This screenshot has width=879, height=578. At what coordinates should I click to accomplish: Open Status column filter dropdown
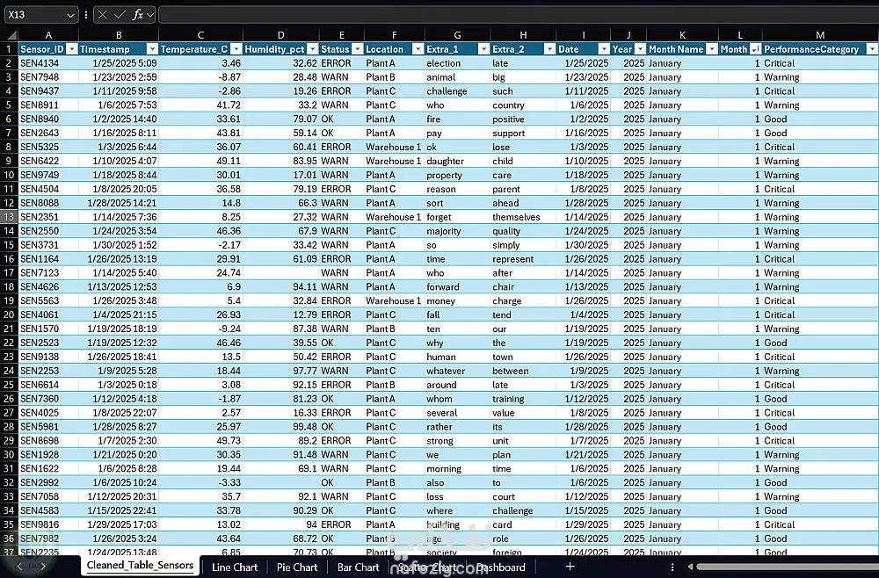click(x=357, y=49)
